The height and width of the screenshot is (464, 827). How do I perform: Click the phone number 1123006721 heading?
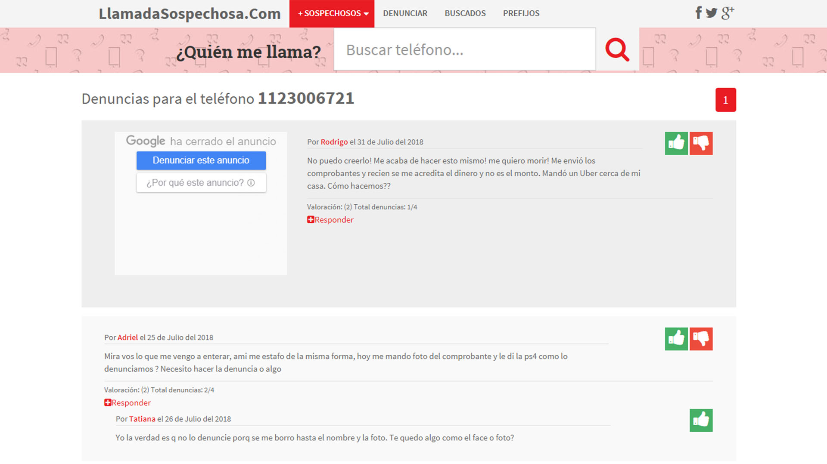point(306,98)
